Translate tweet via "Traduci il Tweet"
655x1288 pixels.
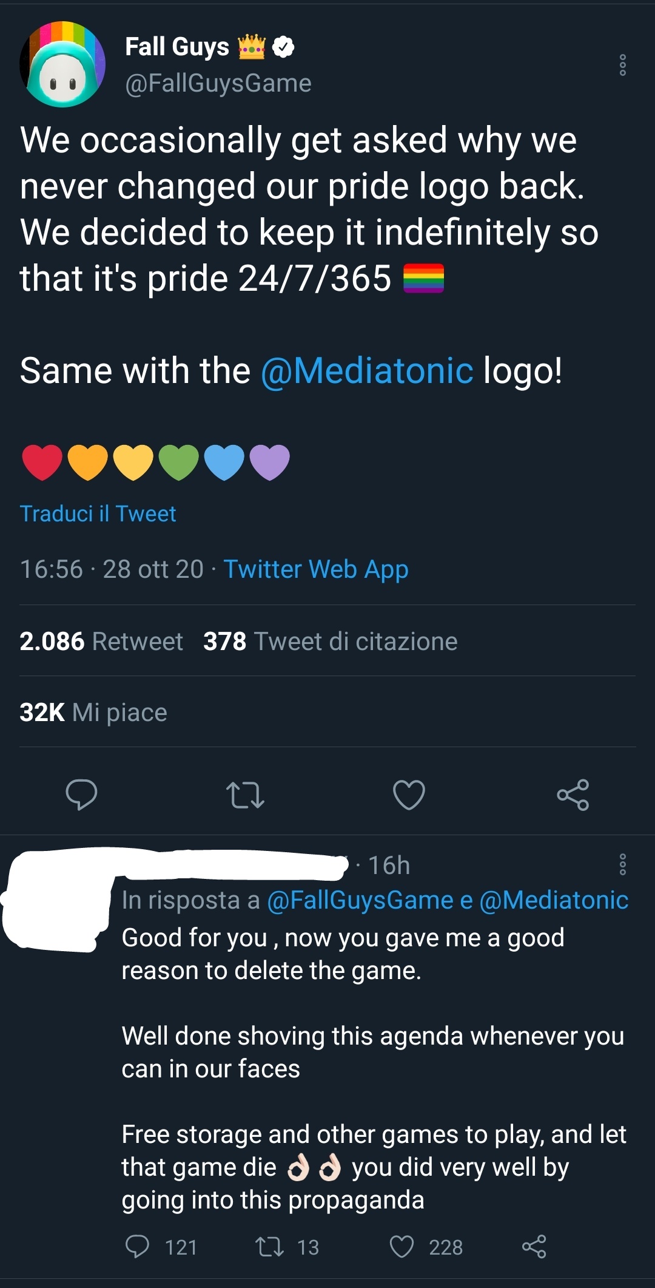[98, 514]
